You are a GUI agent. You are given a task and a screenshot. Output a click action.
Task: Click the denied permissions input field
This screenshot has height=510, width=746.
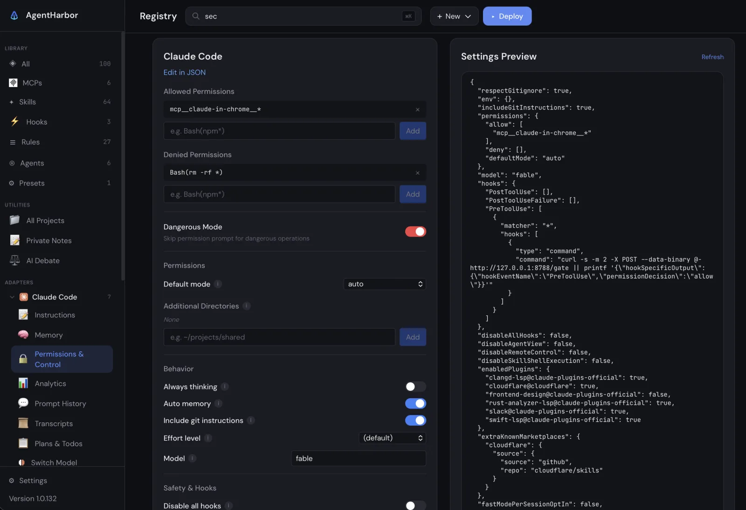click(x=279, y=194)
